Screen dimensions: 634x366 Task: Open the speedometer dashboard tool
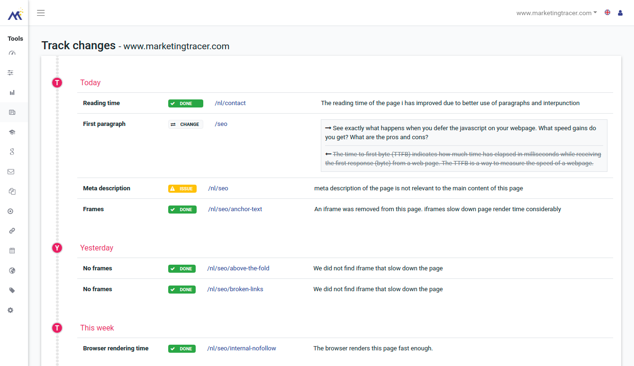pos(12,53)
